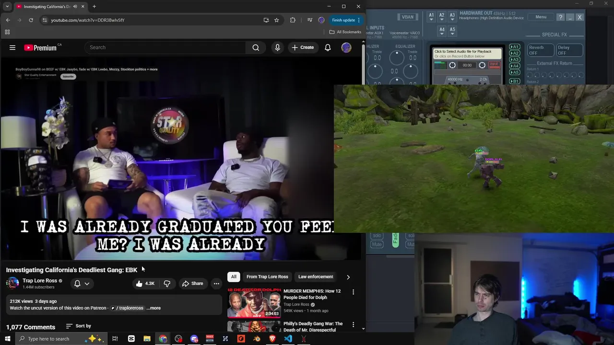Open All Bookmarks folder
This screenshot has height=345, width=614.
(x=345, y=32)
